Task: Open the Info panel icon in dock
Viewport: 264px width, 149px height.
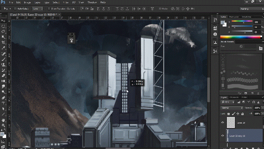Action: pos(215,34)
